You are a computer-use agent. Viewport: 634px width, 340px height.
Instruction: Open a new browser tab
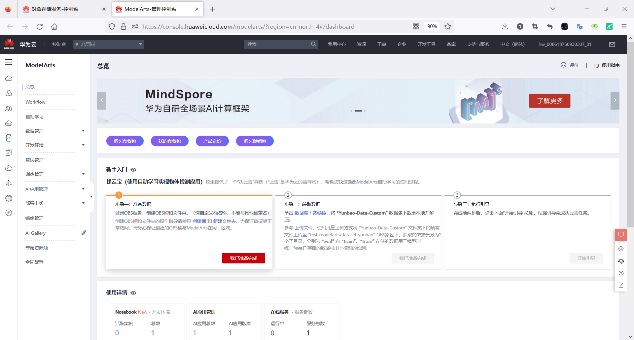pyautogui.click(x=213, y=9)
